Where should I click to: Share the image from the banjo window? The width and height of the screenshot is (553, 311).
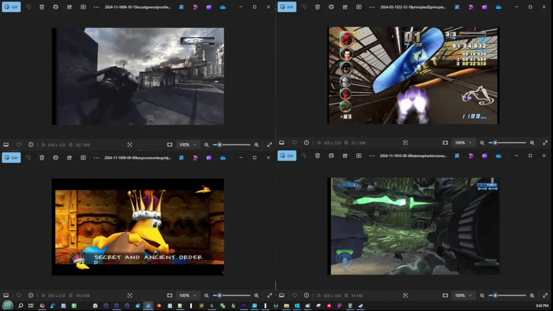70,158
